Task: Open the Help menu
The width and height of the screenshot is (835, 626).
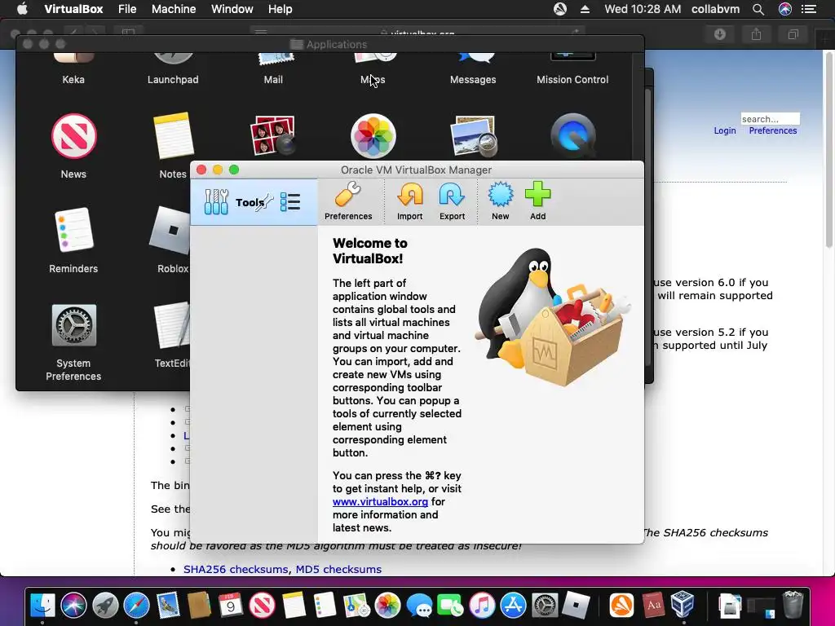Action: 281,9
